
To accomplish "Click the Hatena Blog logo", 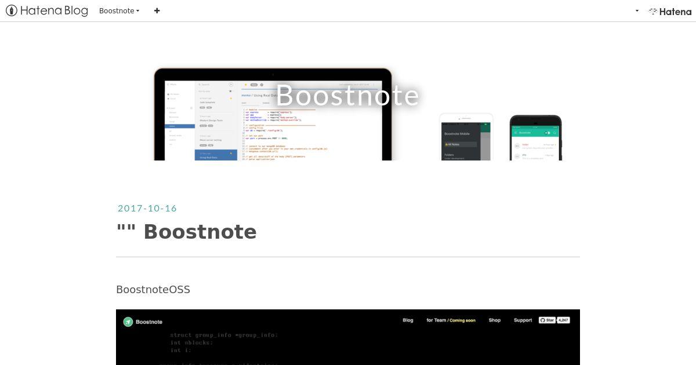I will 47,10.
